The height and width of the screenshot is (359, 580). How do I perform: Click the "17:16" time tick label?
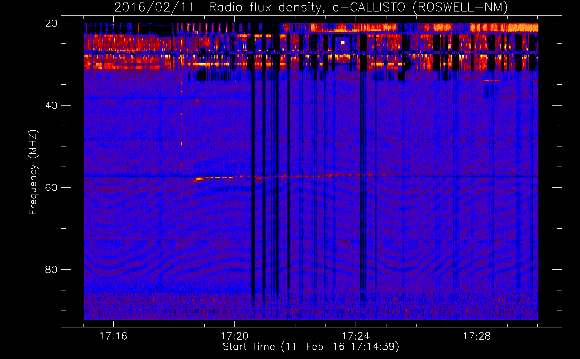[113, 336]
